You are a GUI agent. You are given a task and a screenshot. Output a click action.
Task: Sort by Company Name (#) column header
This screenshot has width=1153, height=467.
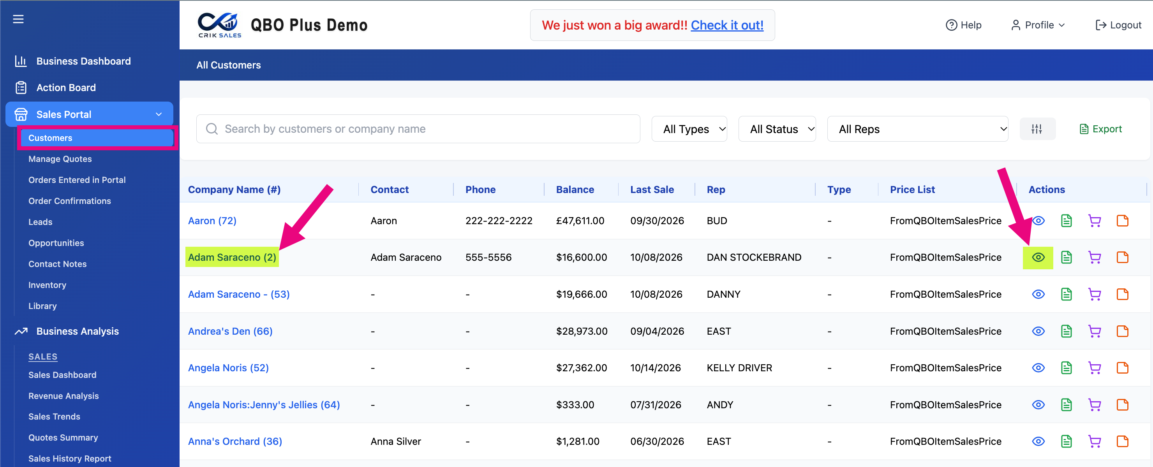(234, 190)
